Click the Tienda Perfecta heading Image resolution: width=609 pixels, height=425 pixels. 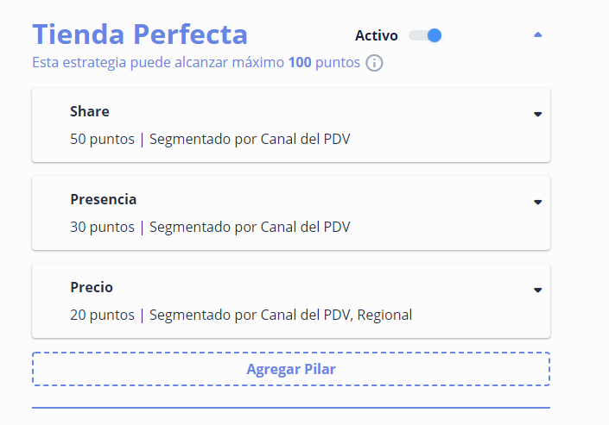140,34
